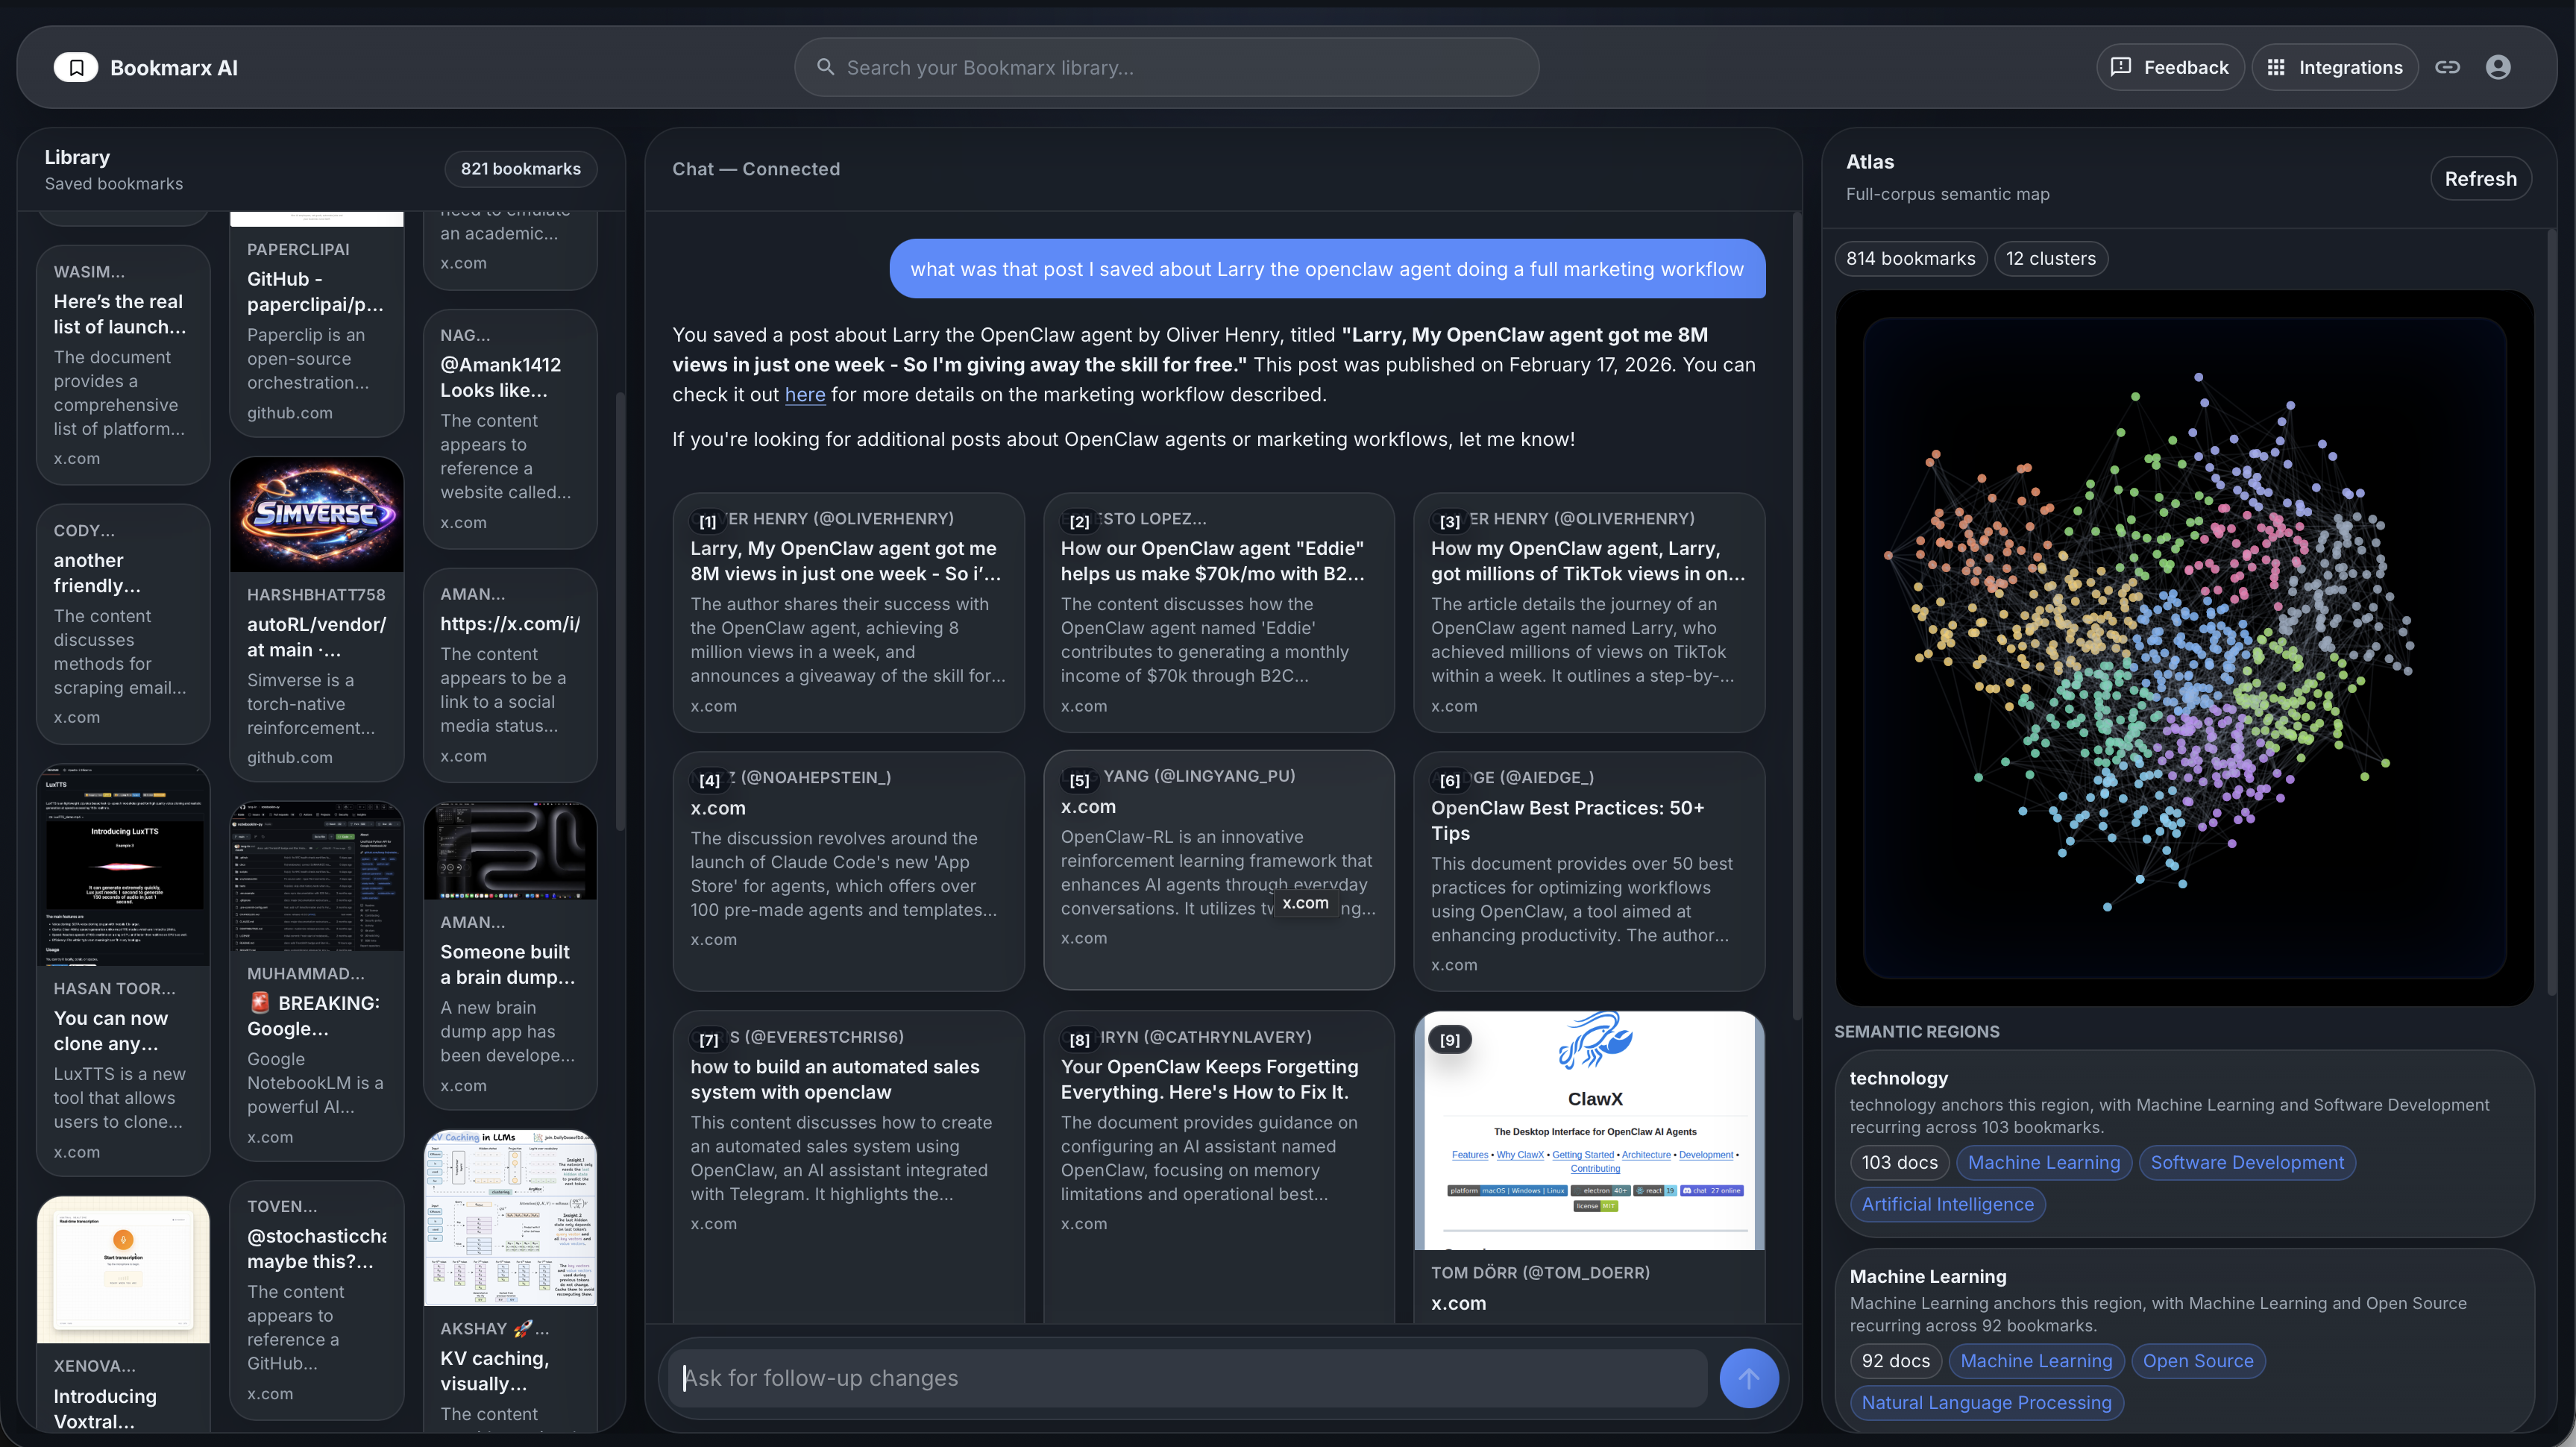Image resolution: width=2576 pixels, height=1447 pixels.
Task: Click the magnifier icon in the search bar
Action: tap(825, 67)
